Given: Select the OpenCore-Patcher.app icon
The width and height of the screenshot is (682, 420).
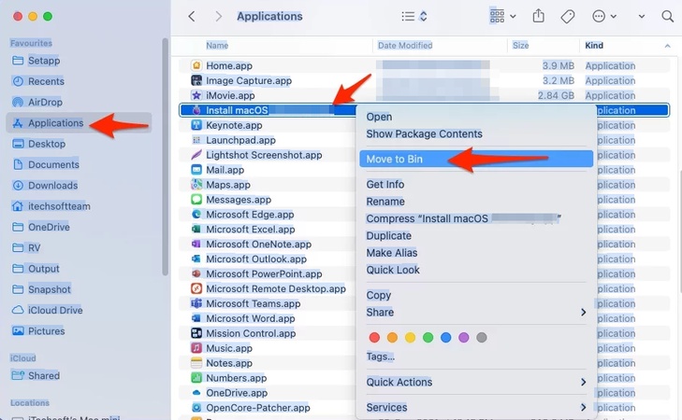Looking at the screenshot, I should coord(196,408).
